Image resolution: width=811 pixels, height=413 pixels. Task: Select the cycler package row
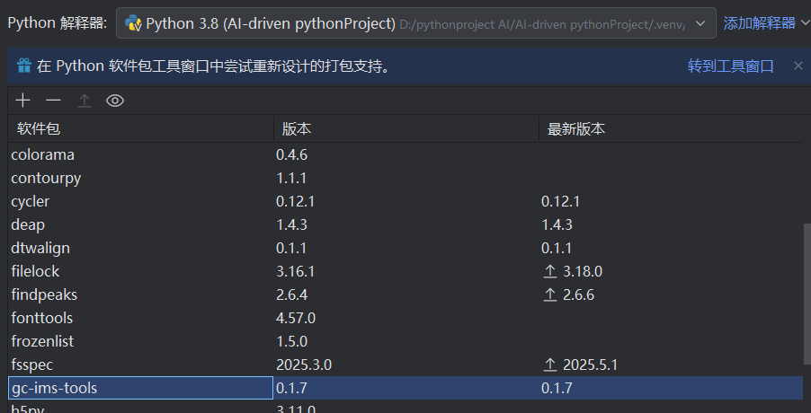point(405,201)
